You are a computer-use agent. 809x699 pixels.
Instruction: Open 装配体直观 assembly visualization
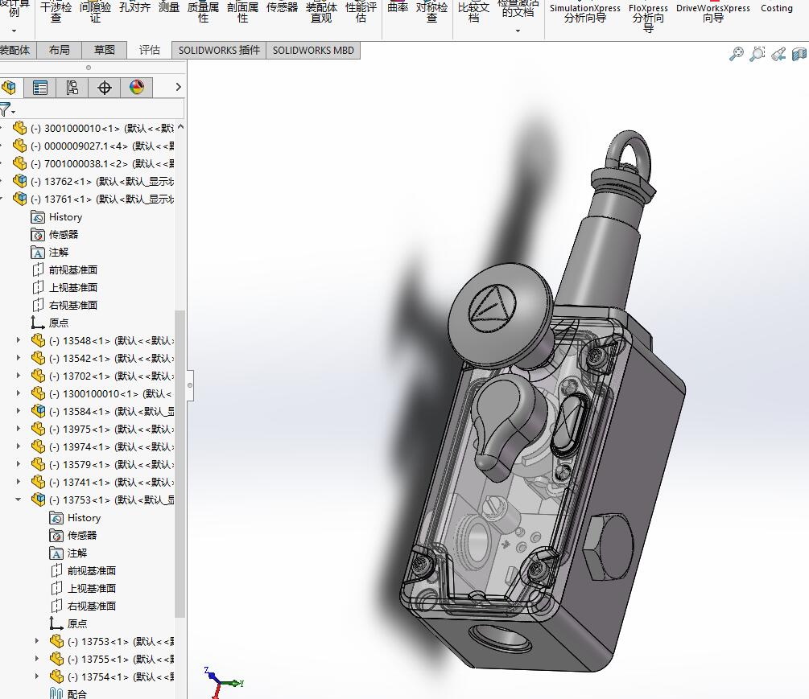321,12
